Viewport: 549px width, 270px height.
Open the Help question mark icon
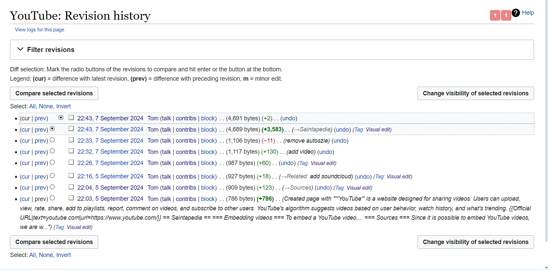516,13
